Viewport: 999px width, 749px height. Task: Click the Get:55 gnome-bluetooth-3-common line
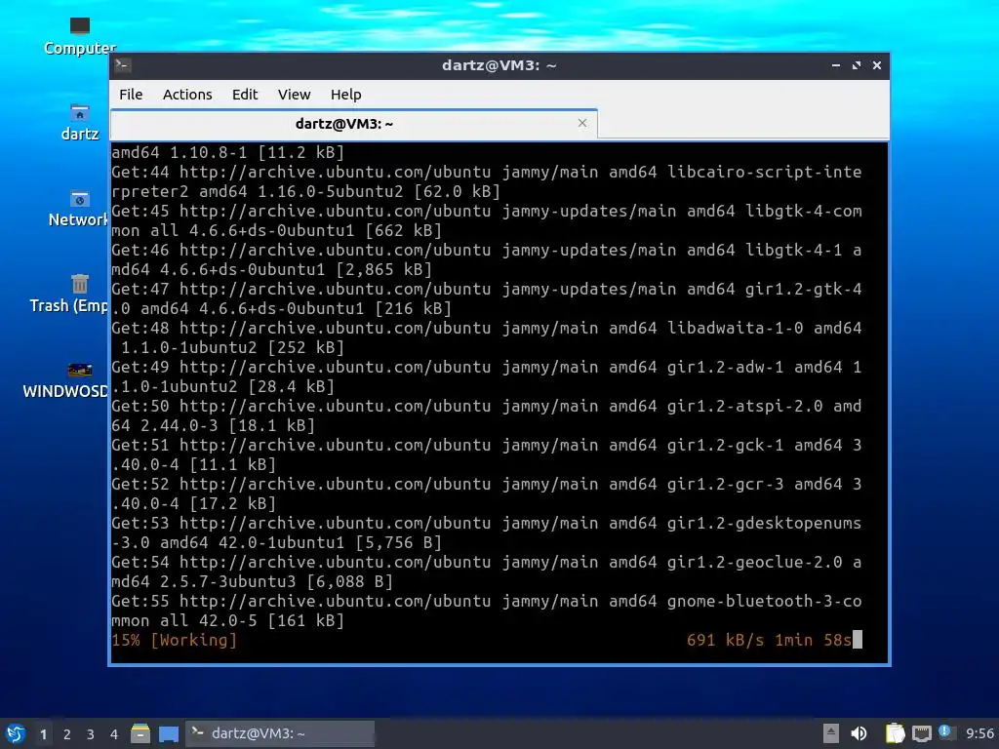[x=487, y=611]
